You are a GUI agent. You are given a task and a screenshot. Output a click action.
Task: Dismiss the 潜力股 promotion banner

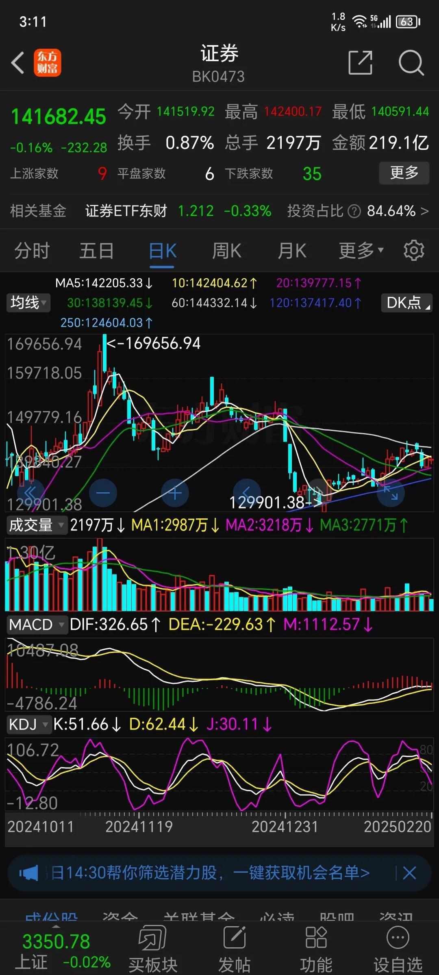409,873
